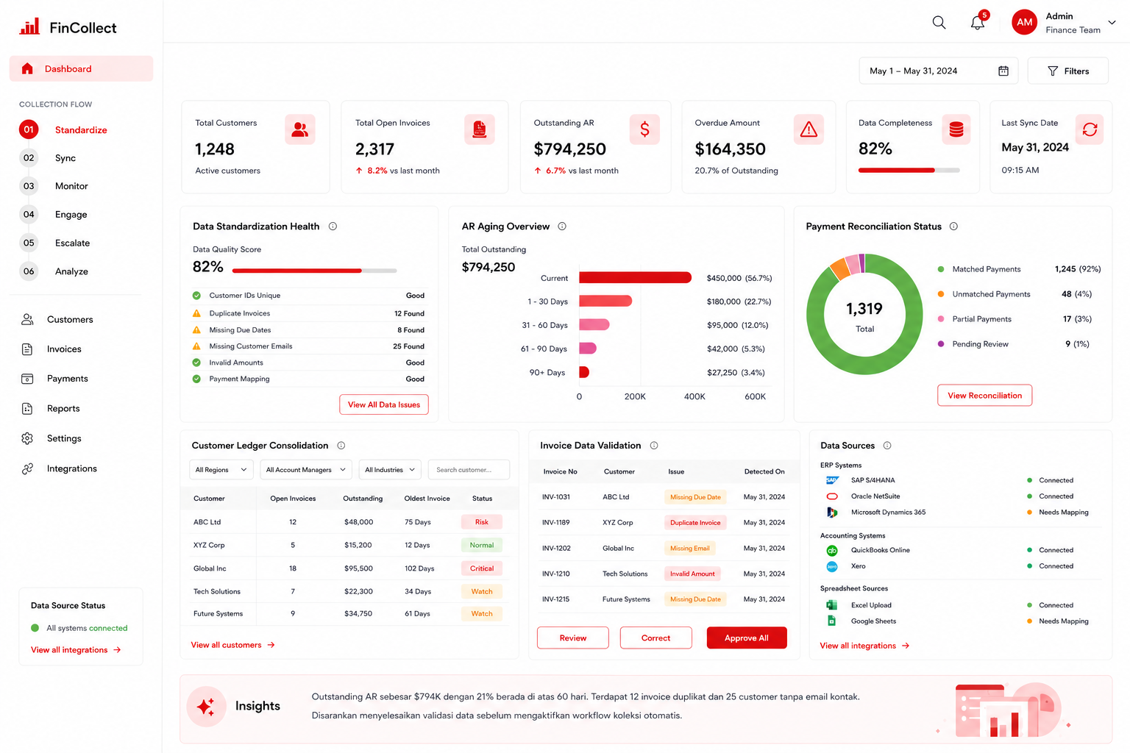The width and height of the screenshot is (1130, 753).
Task: Click the Overdue Amount warning icon
Action: (x=809, y=129)
